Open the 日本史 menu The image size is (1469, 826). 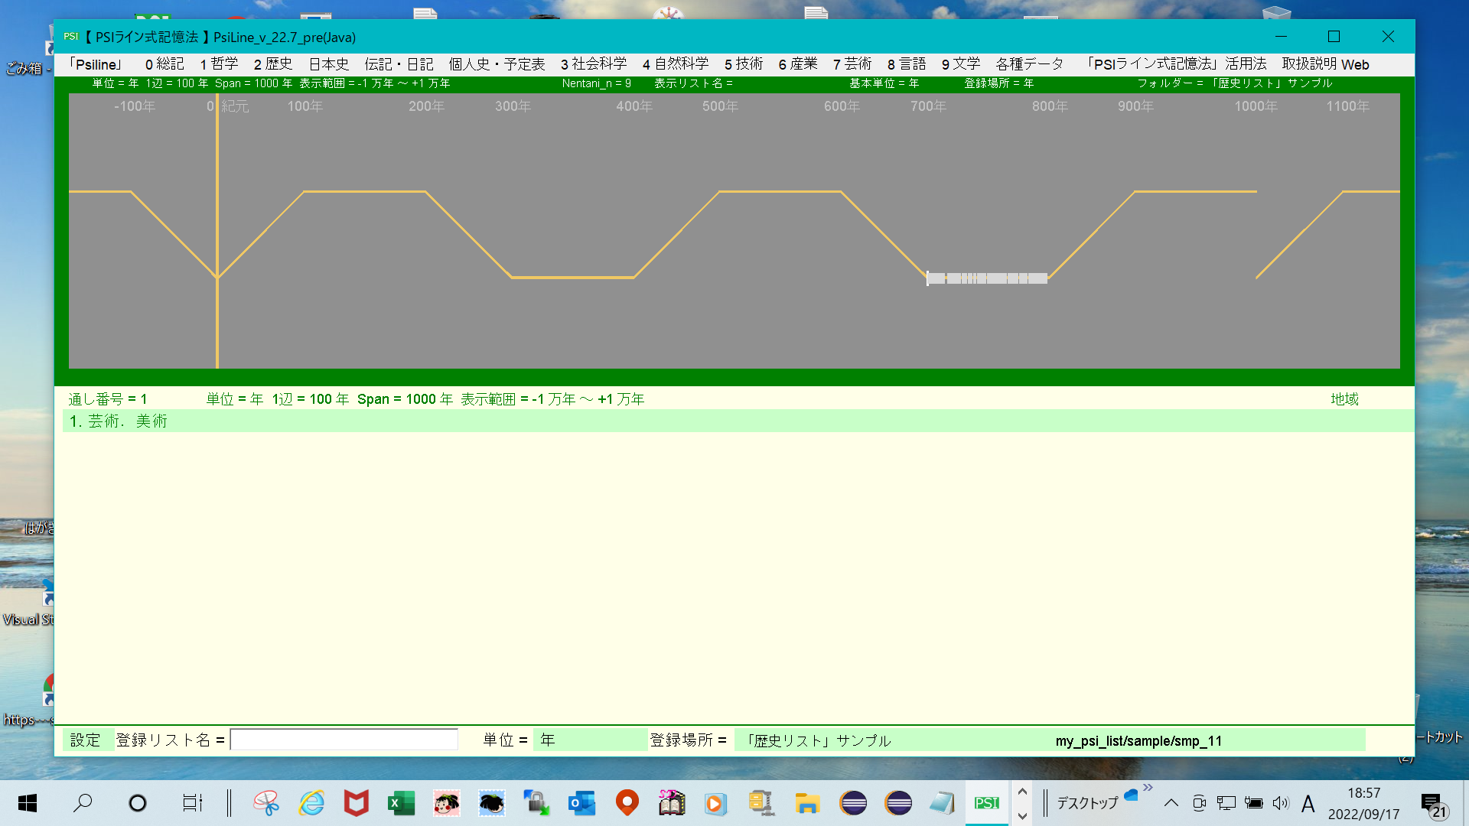(329, 64)
